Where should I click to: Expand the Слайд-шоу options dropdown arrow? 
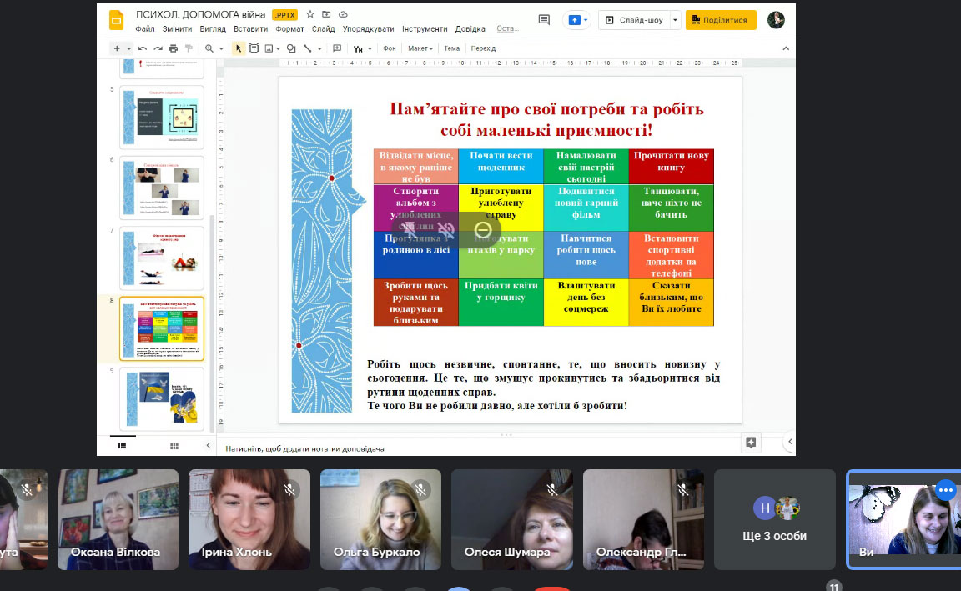(675, 20)
